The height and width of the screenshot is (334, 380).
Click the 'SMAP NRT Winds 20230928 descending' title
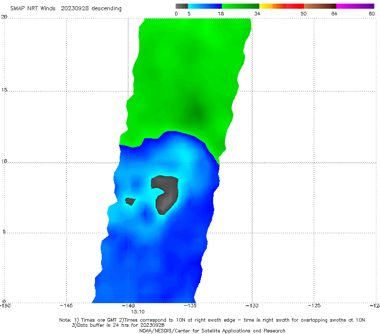[x=66, y=9]
